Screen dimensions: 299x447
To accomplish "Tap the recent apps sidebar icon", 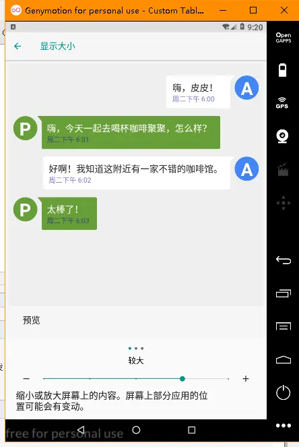I will pyautogui.click(x=284, y=293).
